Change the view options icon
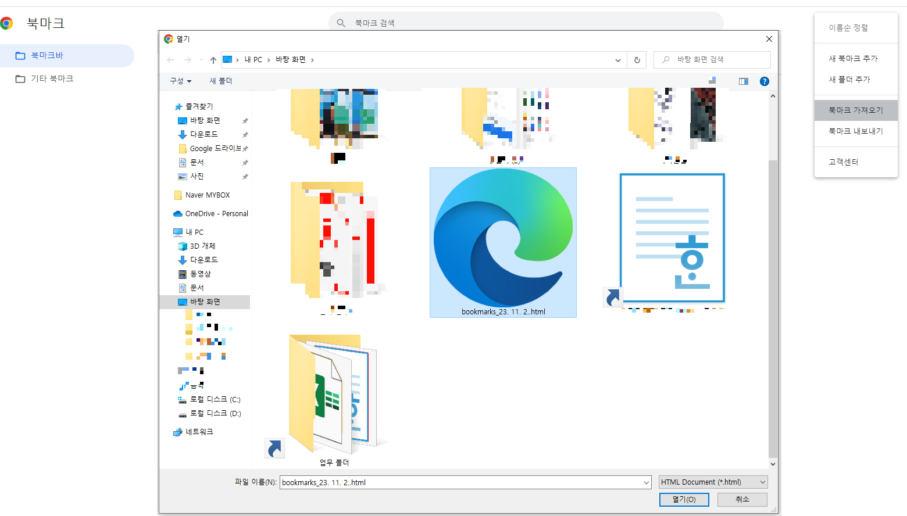907x516 pixels. tap(712, 81)
